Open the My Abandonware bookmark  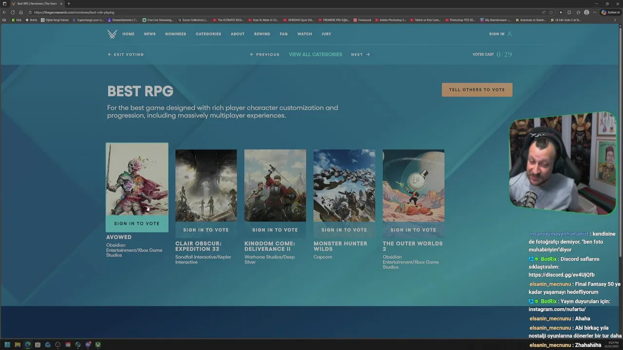[x=495, y=20]
